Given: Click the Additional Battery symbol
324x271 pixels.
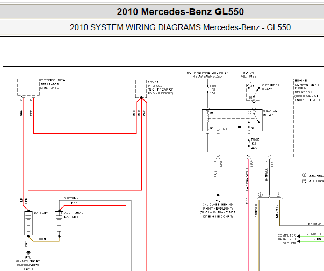Looking at the screenshot, I should coord(59,223).
